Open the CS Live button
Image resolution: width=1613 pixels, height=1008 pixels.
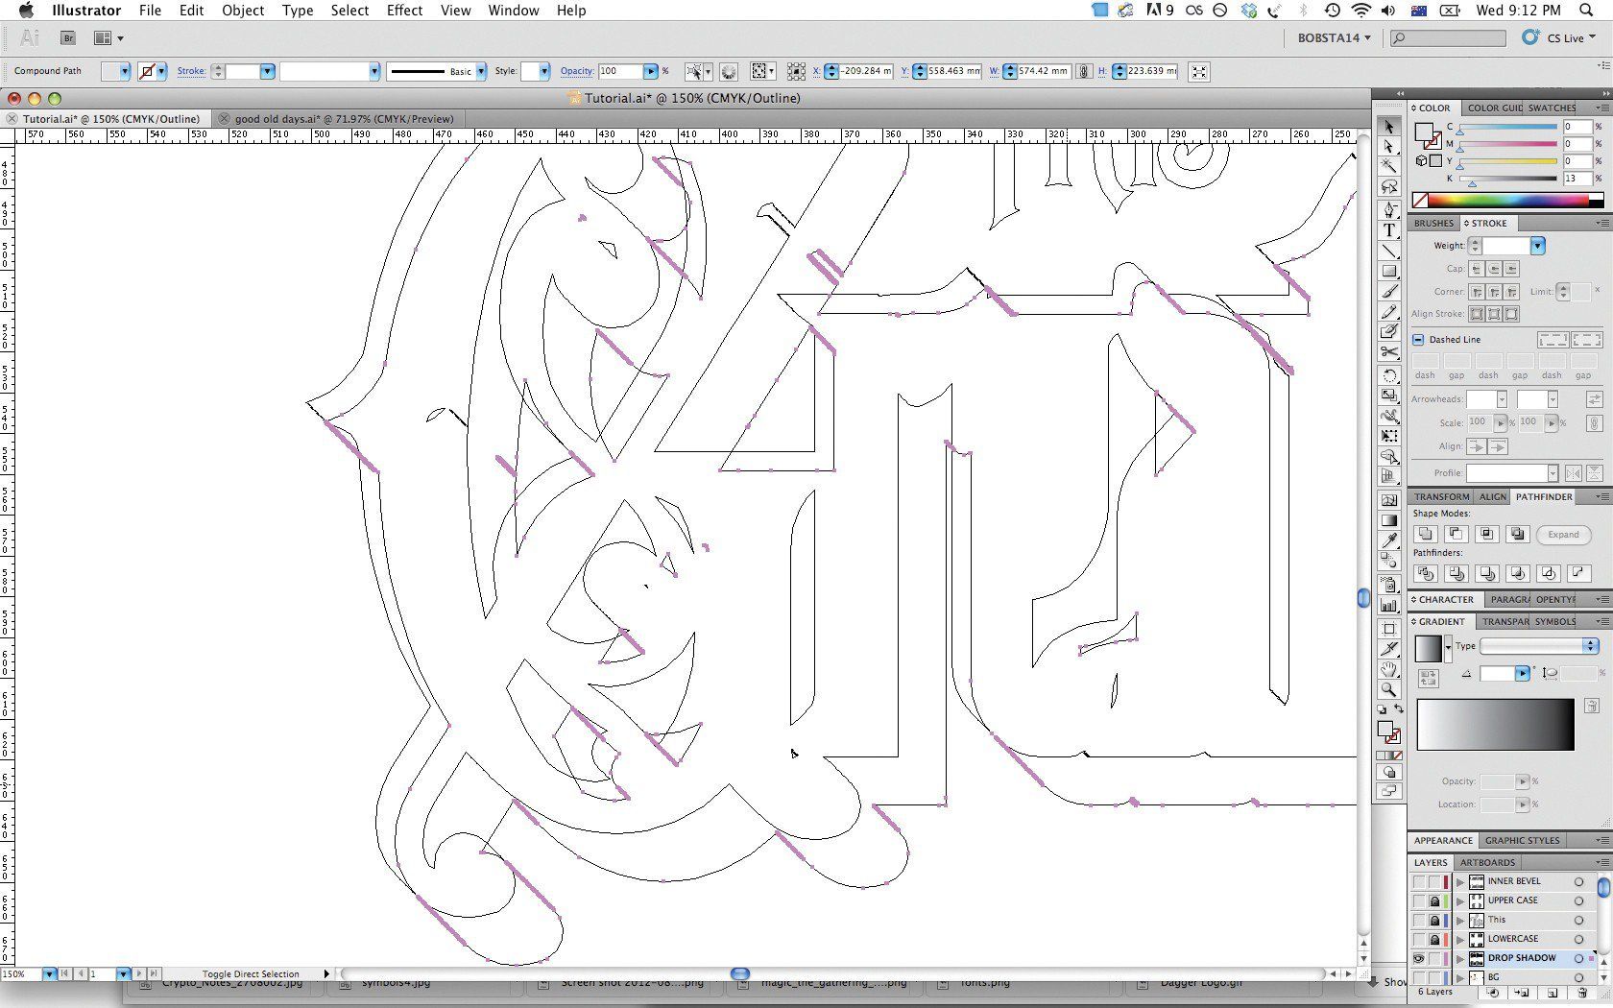[x=1557, y=37]
